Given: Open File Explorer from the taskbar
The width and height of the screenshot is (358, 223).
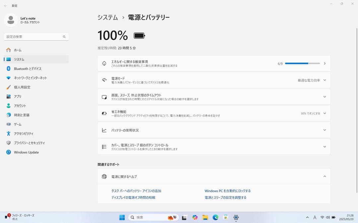Looking at the screenshot, I should [x=205, y=217].
